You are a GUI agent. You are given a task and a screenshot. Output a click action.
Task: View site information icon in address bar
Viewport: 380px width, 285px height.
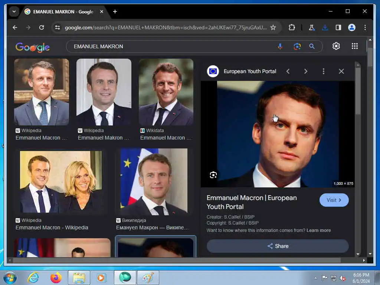(58, 27)
